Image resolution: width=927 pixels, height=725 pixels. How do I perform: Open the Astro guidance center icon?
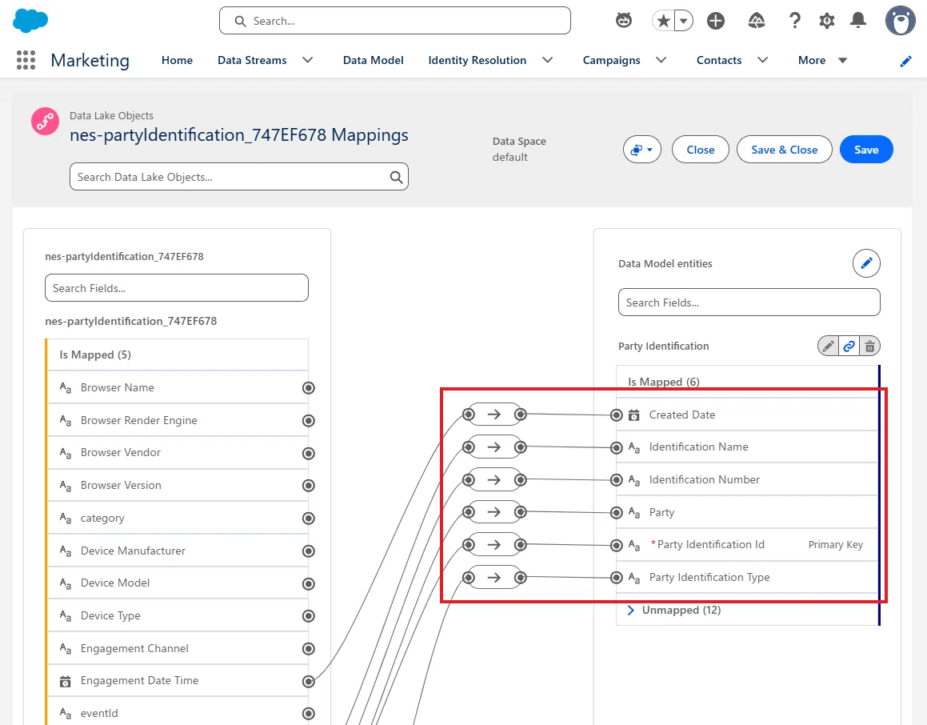click(x=624, y=21)
